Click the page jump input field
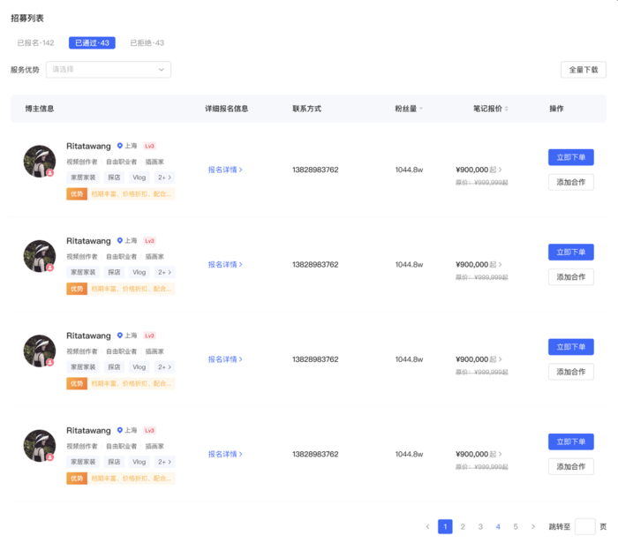 coord(584,526)
